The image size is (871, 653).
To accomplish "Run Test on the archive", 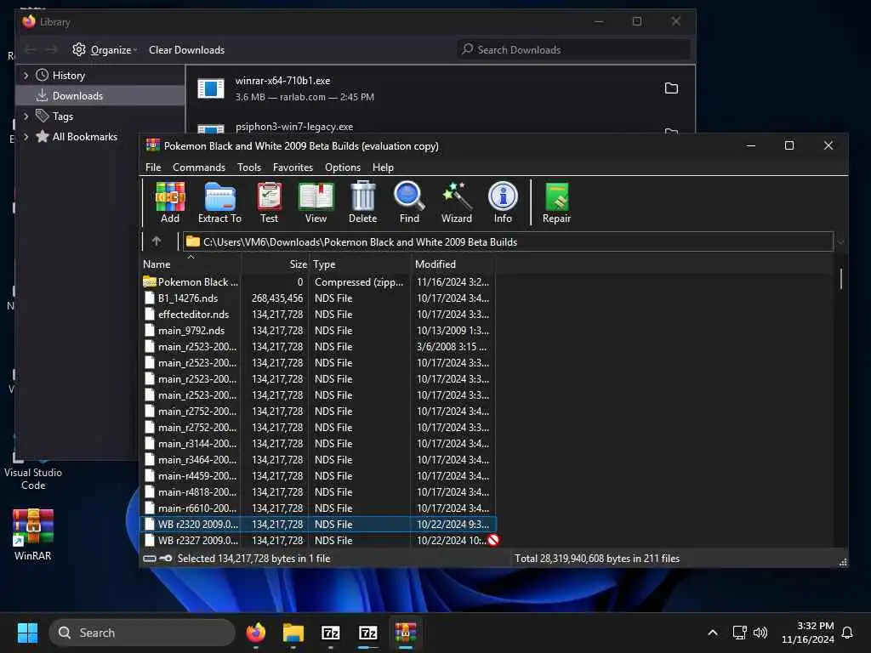I will point(270,202).
